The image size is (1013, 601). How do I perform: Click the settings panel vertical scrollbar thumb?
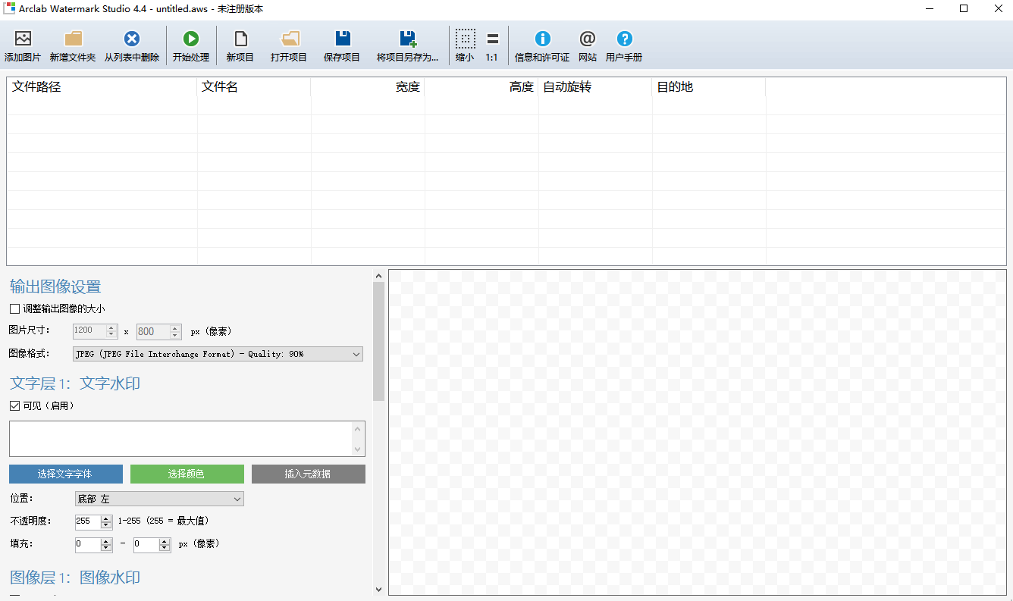(x=379, y=341)
